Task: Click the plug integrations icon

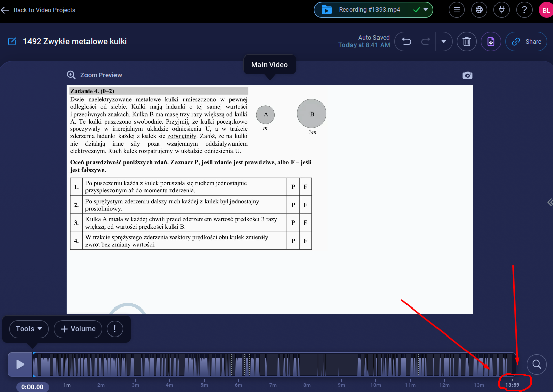Action: [x=502, y=10]
